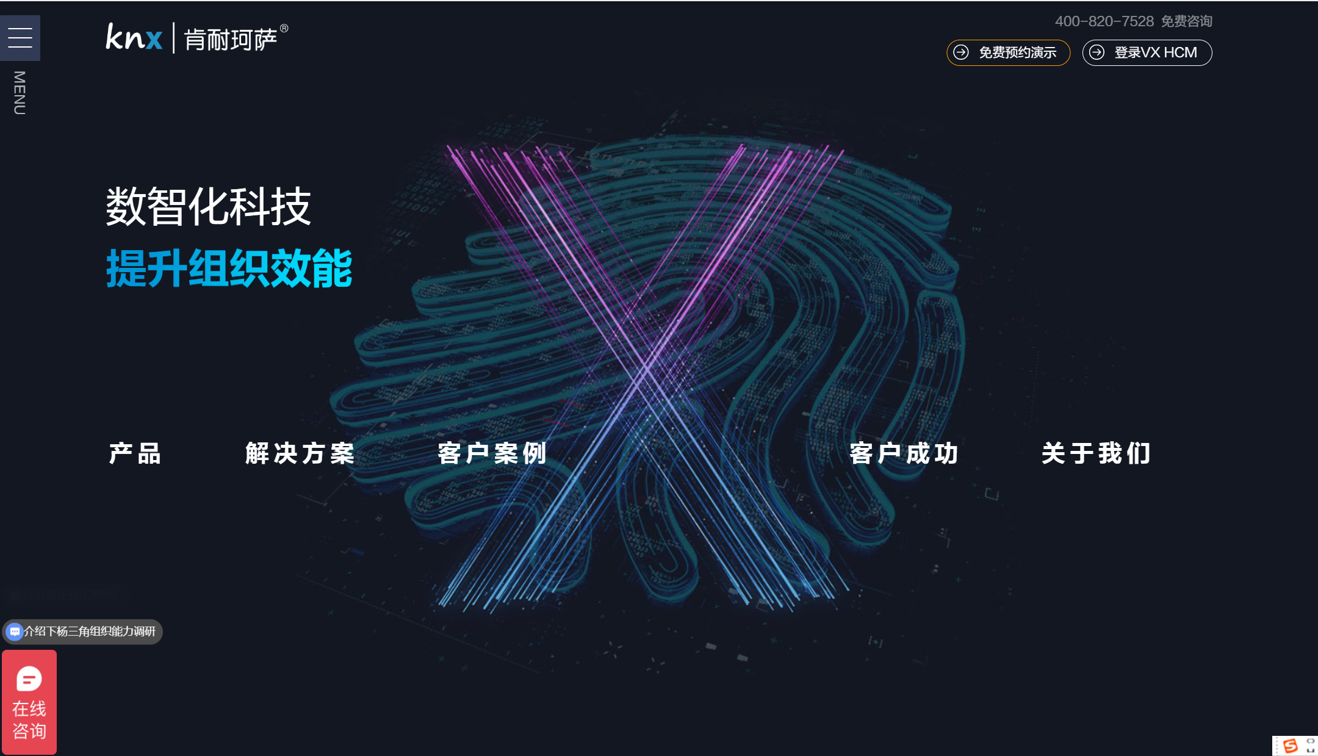This screenshot has width=1318, height=756.
Task: Click arrow icon in 免费预约演示 button
Action: [x=961, y=52]
